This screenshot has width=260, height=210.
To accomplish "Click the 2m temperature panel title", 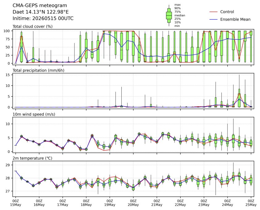I will [32, 158].
